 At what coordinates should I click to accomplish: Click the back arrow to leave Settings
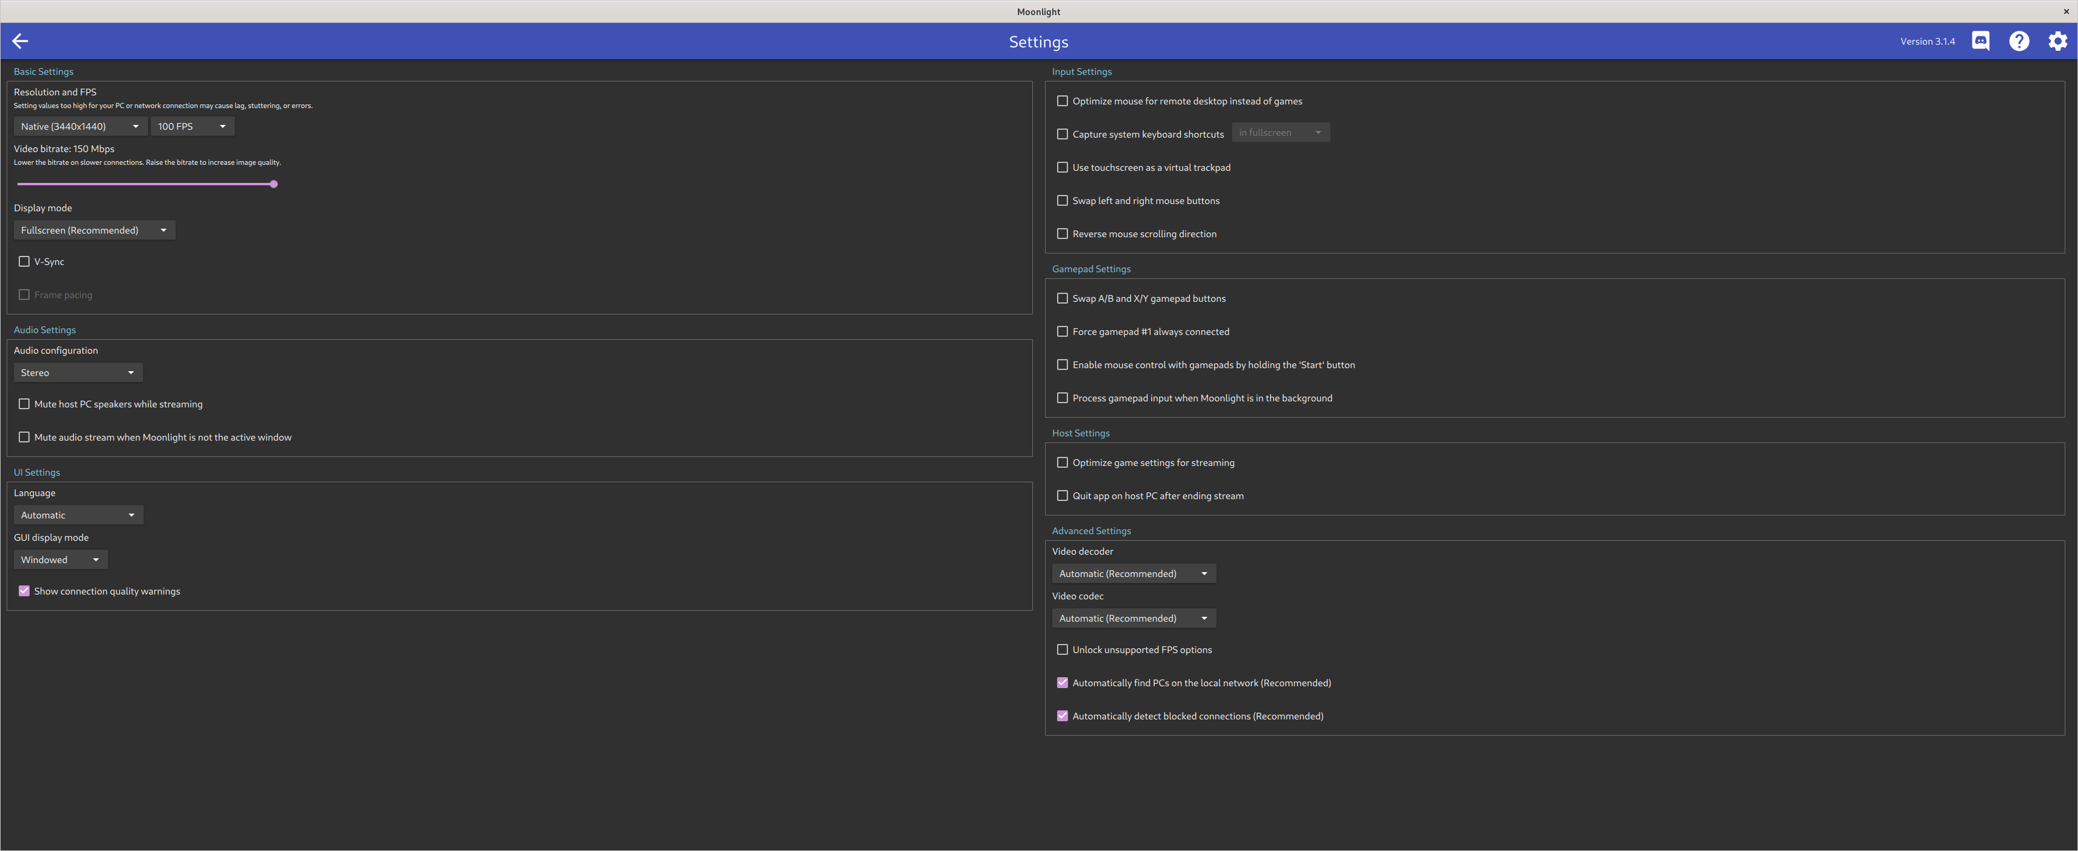pos(19,41)
